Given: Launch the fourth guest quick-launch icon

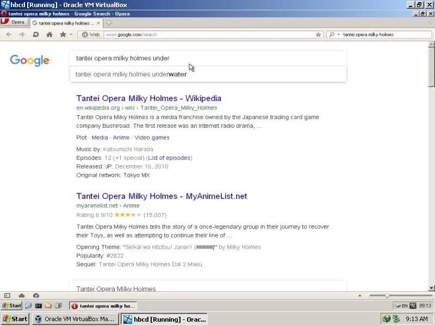Looking at the screenshot, I should point(58,306).
